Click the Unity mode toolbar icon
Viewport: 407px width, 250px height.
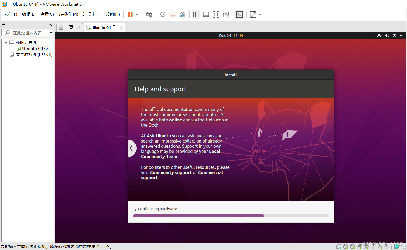click(226, 15)
